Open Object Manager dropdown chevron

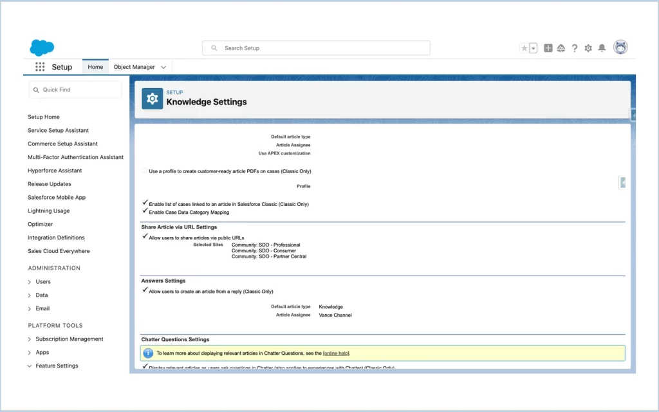point(163,67)
